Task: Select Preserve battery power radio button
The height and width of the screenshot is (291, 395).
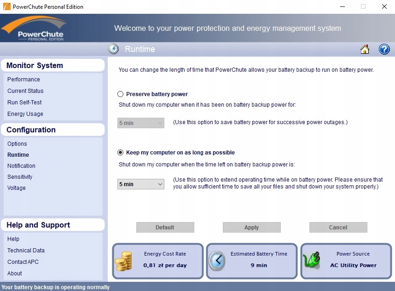Action: [x=121, y=94]
